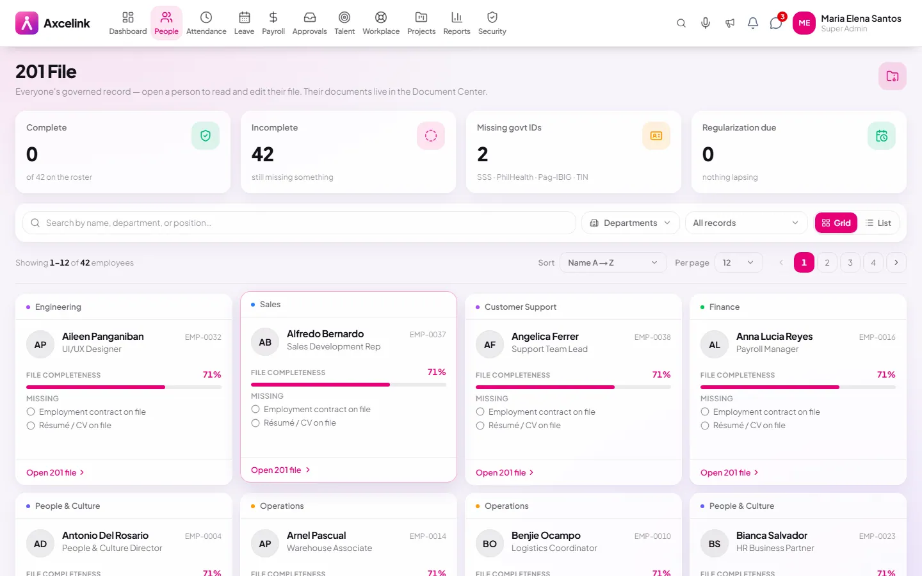Image resolution: width=922 pixels, height=576 pixels.
Task: Click the Incomplete count 42
Action: 263,154
